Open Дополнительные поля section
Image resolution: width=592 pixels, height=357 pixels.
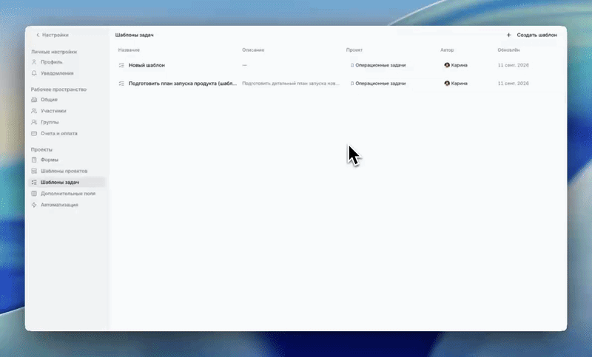[67, 194]
